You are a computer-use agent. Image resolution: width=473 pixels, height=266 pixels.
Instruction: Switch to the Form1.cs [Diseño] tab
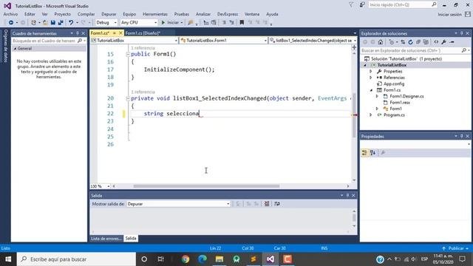click(x=143, y=33)
